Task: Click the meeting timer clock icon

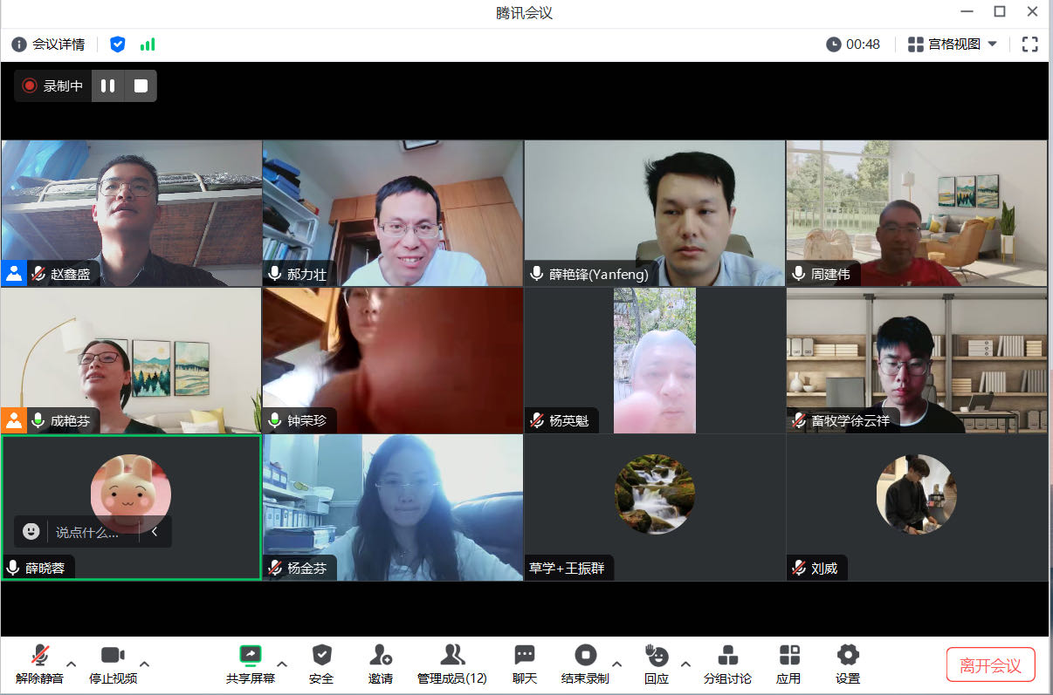Action: pyautogui.click(x=834, y=44)
